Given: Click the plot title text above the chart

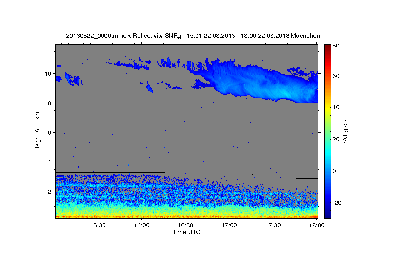Looking at the screenshot, I should click(x=193, y=36).
